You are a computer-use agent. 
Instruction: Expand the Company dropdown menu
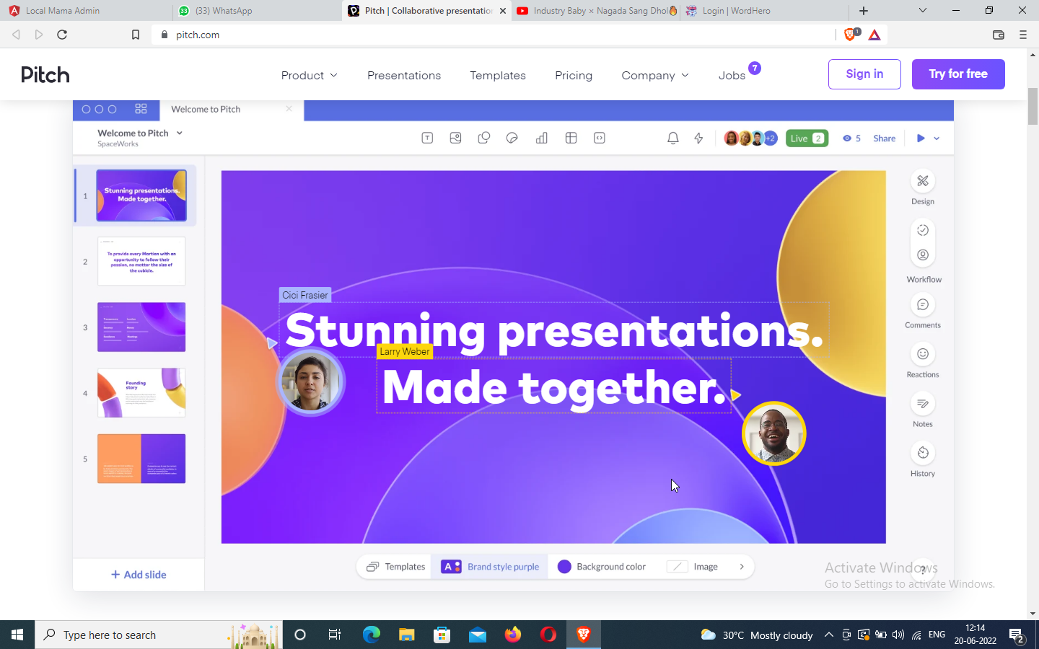click(x=654, y=75)
